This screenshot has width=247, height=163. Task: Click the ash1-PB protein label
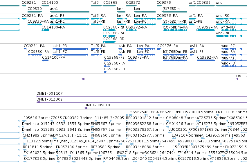60,46
